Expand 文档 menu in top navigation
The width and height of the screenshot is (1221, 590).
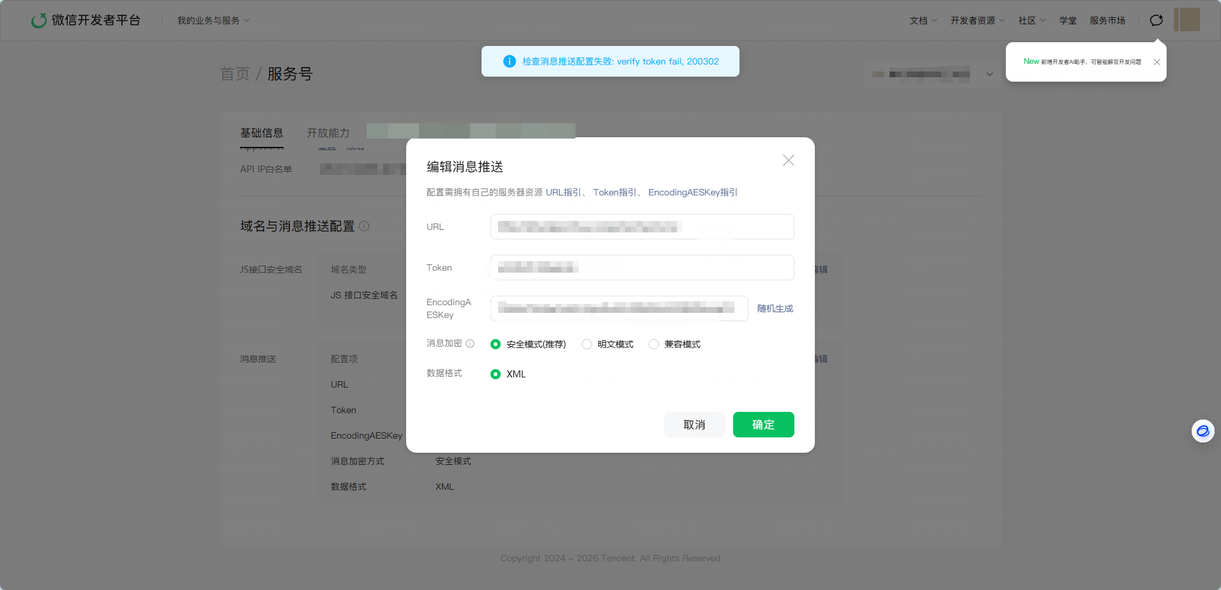tap(923, 20)
